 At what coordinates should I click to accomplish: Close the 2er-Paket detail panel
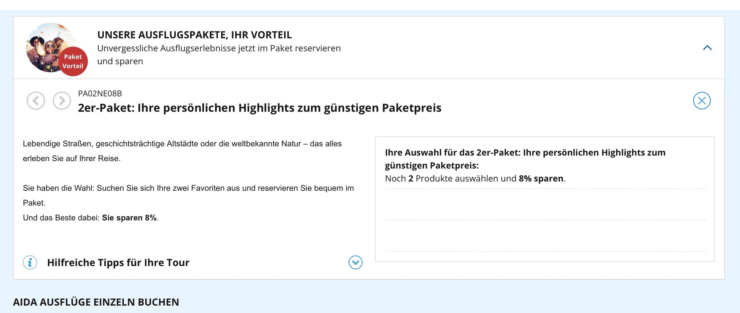pyautogui.click(x=701, y=101)
